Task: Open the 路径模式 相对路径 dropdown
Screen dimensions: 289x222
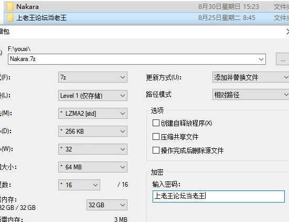Action: coord(251,95)
